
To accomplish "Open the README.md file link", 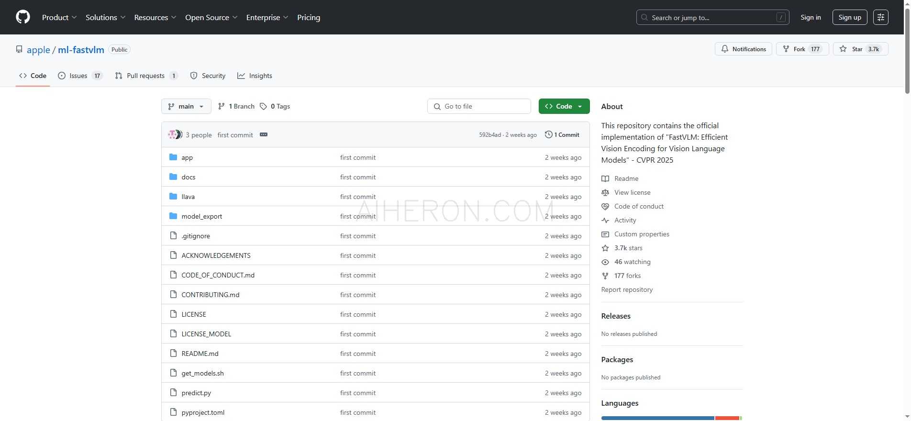I will pyautogui.click(x=200, y=354).
